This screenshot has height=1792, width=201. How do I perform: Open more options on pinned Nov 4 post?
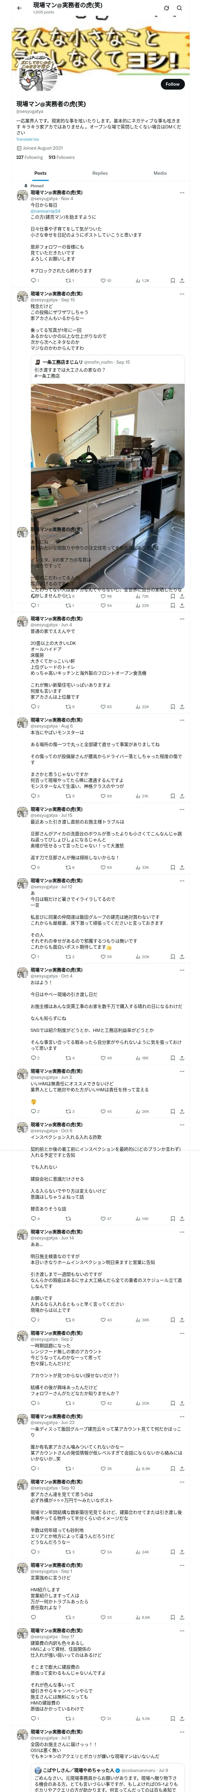pyautogui.click(x=182, y=193)
